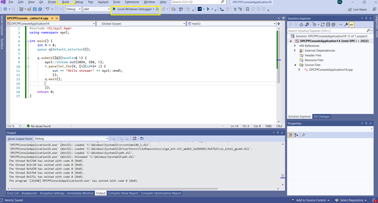Open the Toolbox side tab
The height and width of the screenshot is (203, 378).
click(2, 44)
